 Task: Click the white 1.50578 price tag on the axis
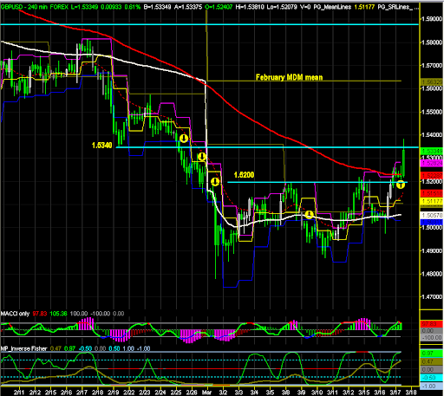point(432,215)
